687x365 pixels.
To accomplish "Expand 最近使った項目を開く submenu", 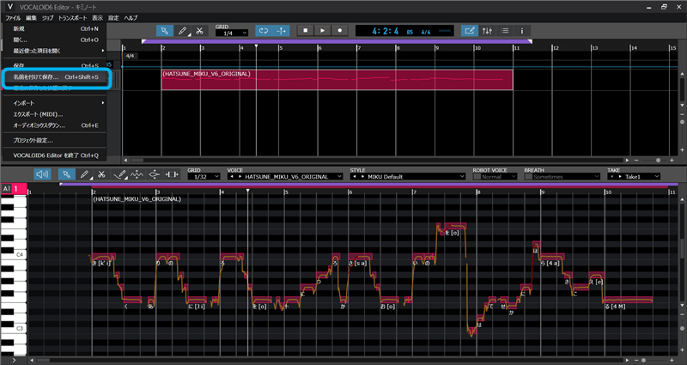I will (x=55, y=51).
